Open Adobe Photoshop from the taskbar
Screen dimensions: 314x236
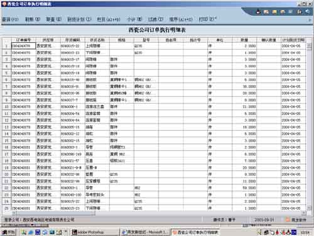coord(95,232)
